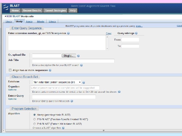Click Sfoglia browse button
Image resolution: width=182 pixels, height=136 pixels.
[x=69, y=56]
